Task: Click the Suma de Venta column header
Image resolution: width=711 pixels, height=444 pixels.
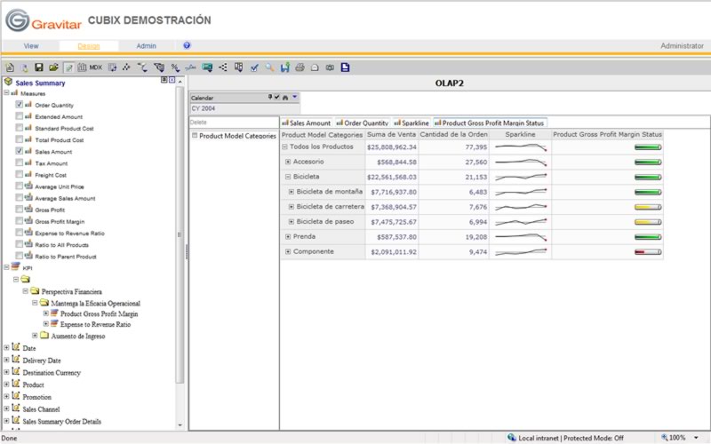Action: click(391, 135)
